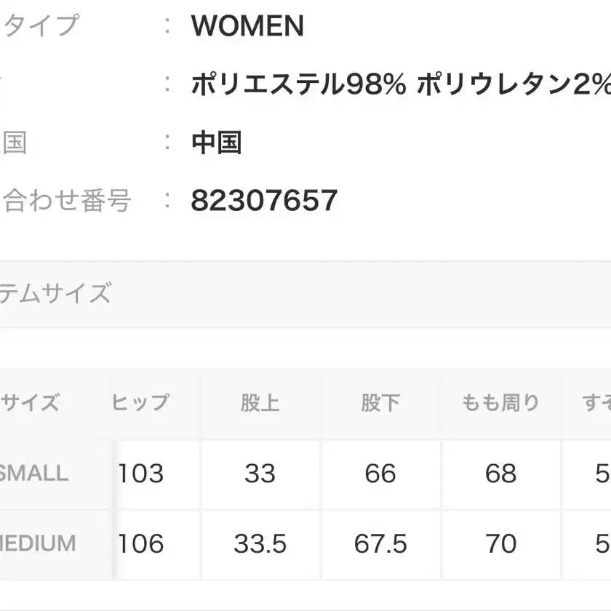Click the 股下 column header
611x611 pixels.
pyautogui.click(x=380, y=402)
